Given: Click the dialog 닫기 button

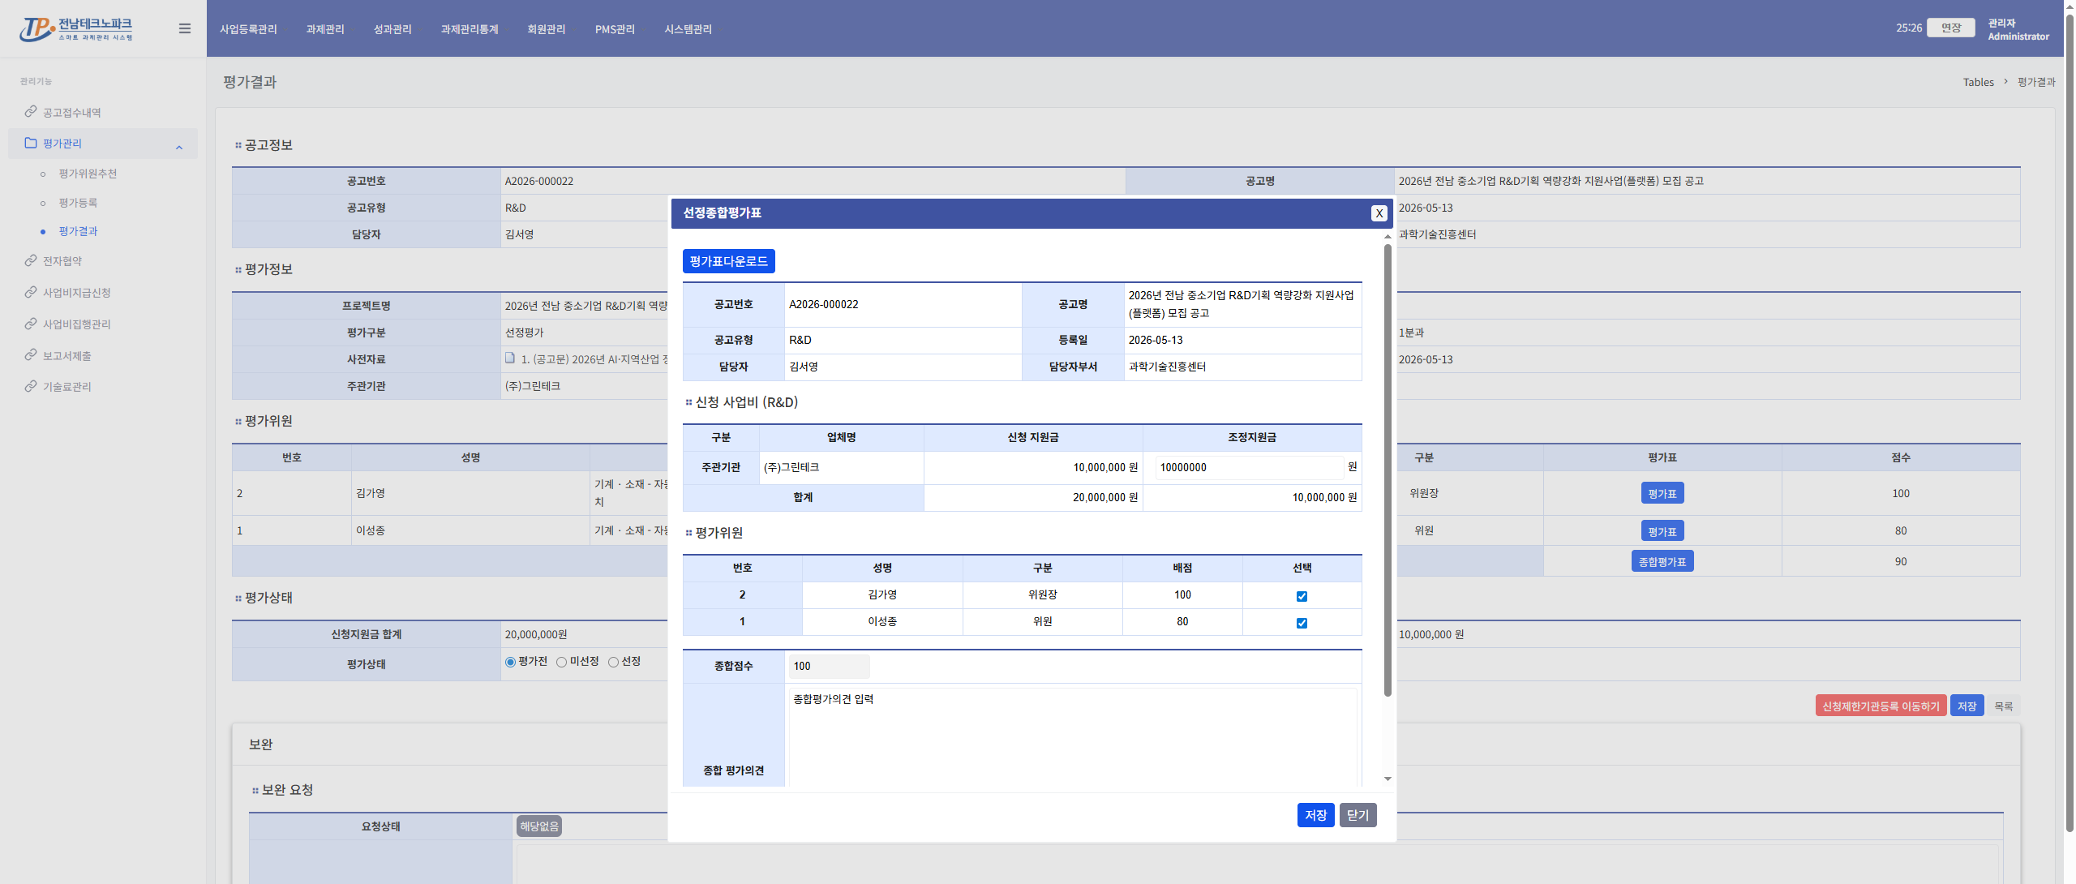Looking at the screenshot, I should (x=1358, y=815).
